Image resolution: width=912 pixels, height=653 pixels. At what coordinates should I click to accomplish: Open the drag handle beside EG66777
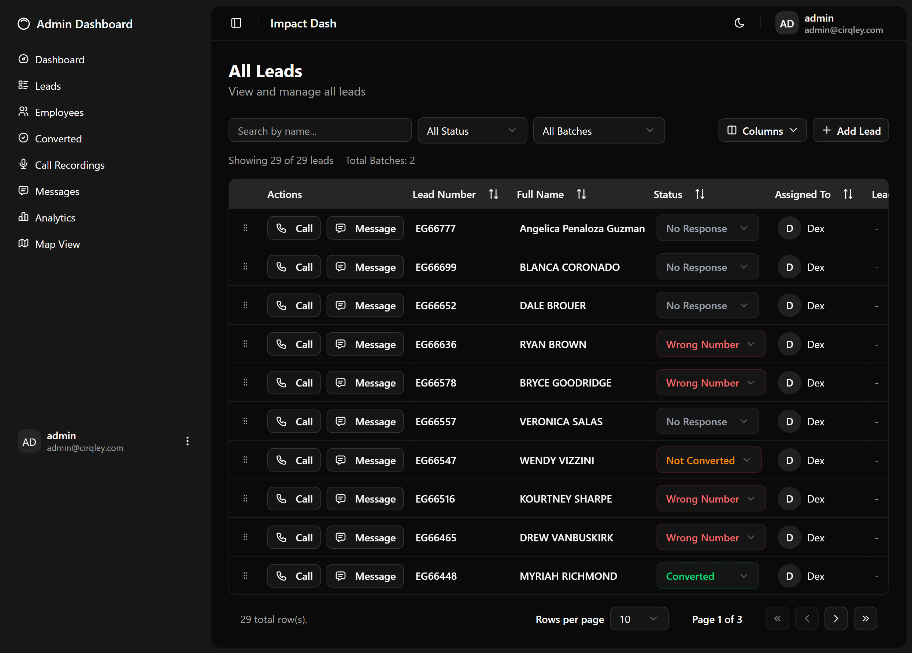[245, 228]
